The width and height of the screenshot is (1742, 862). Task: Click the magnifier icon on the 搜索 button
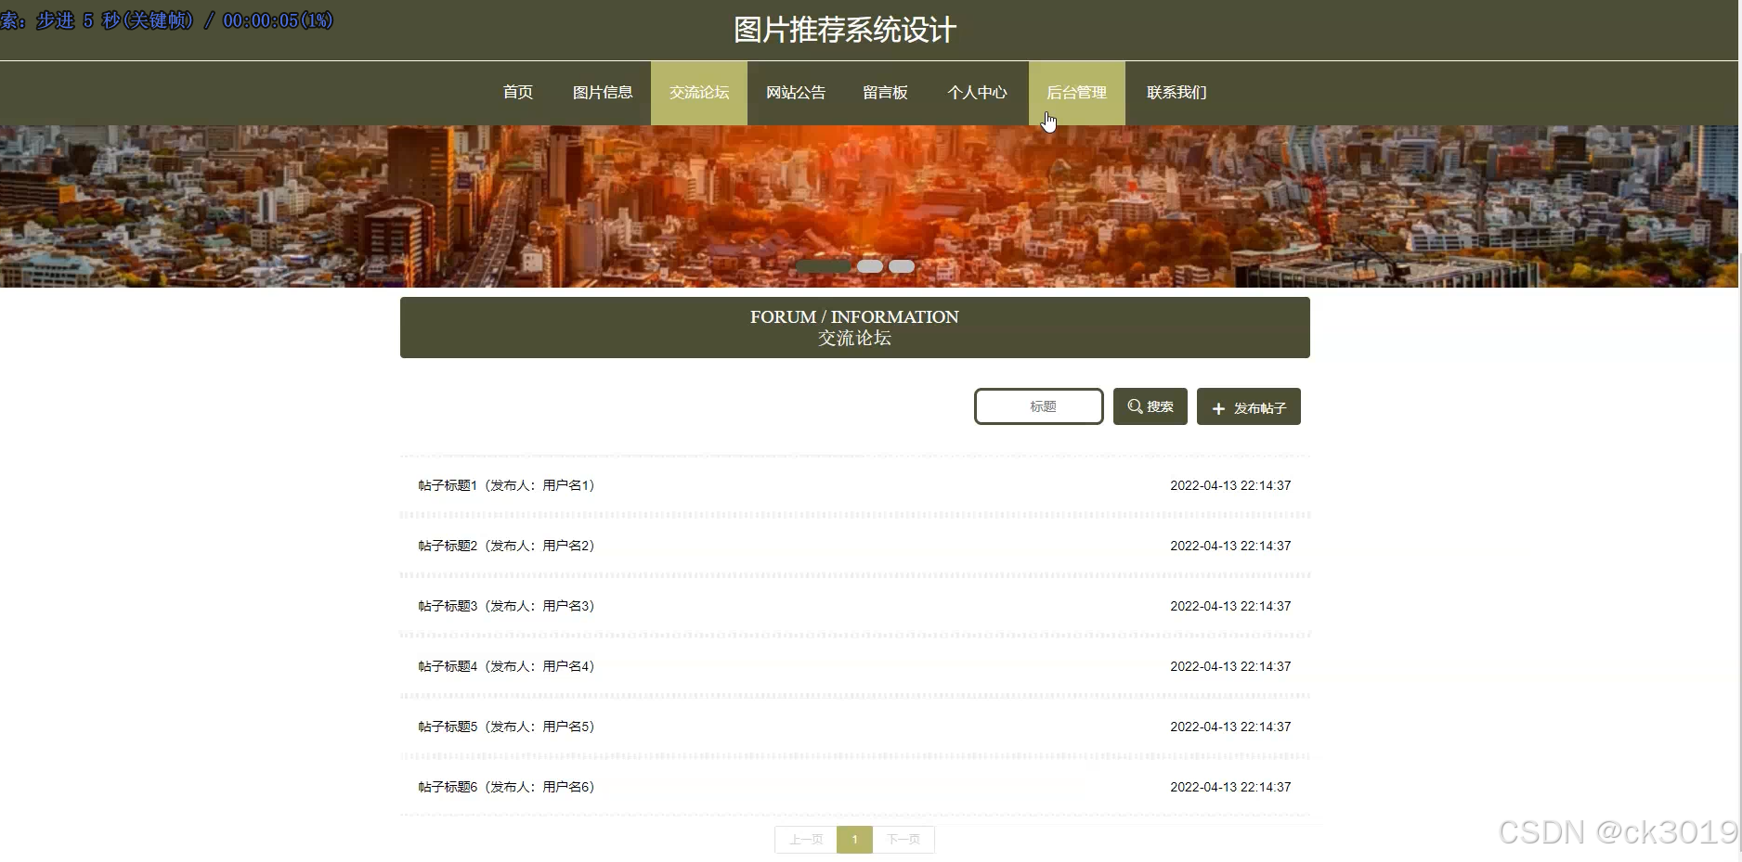[1134, 405]
